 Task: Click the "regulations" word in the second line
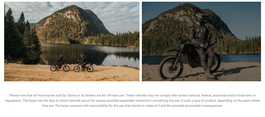tap(13, 101)
